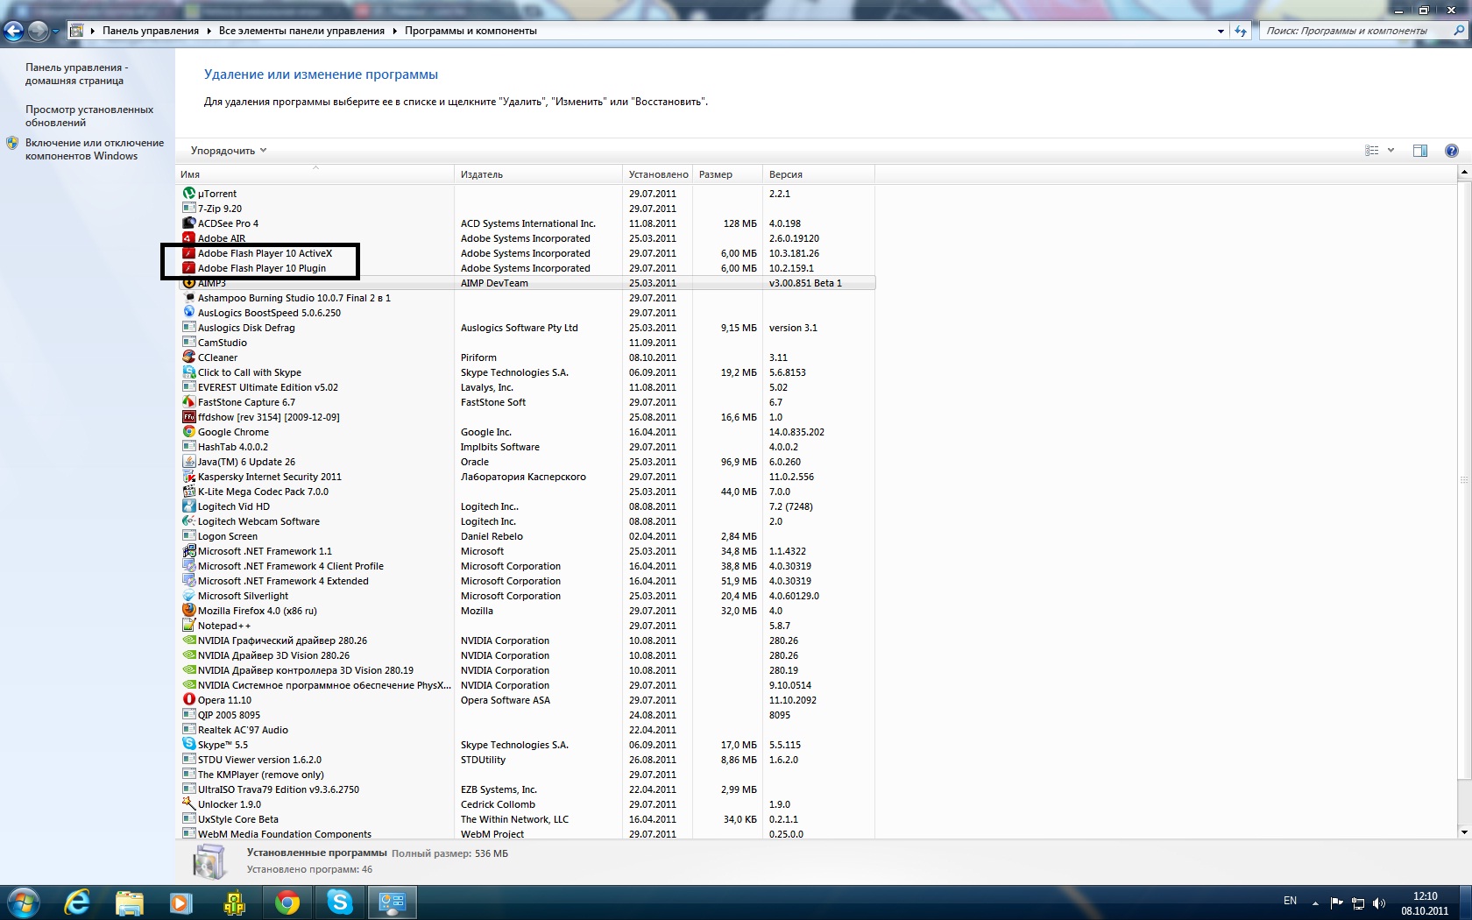Click the ACDSee Pro 4 icon
This screenshot has width=1472, height=920.
pyautogui.click(x=188, y=223)
